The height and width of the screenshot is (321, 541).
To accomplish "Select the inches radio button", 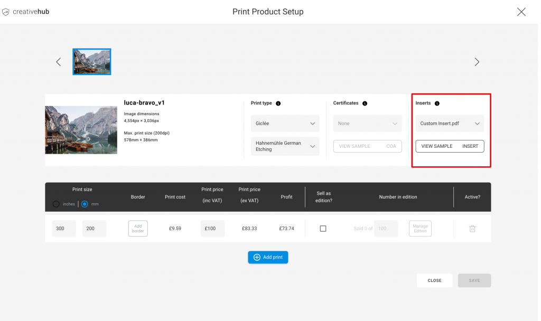I will click(56, 204).
